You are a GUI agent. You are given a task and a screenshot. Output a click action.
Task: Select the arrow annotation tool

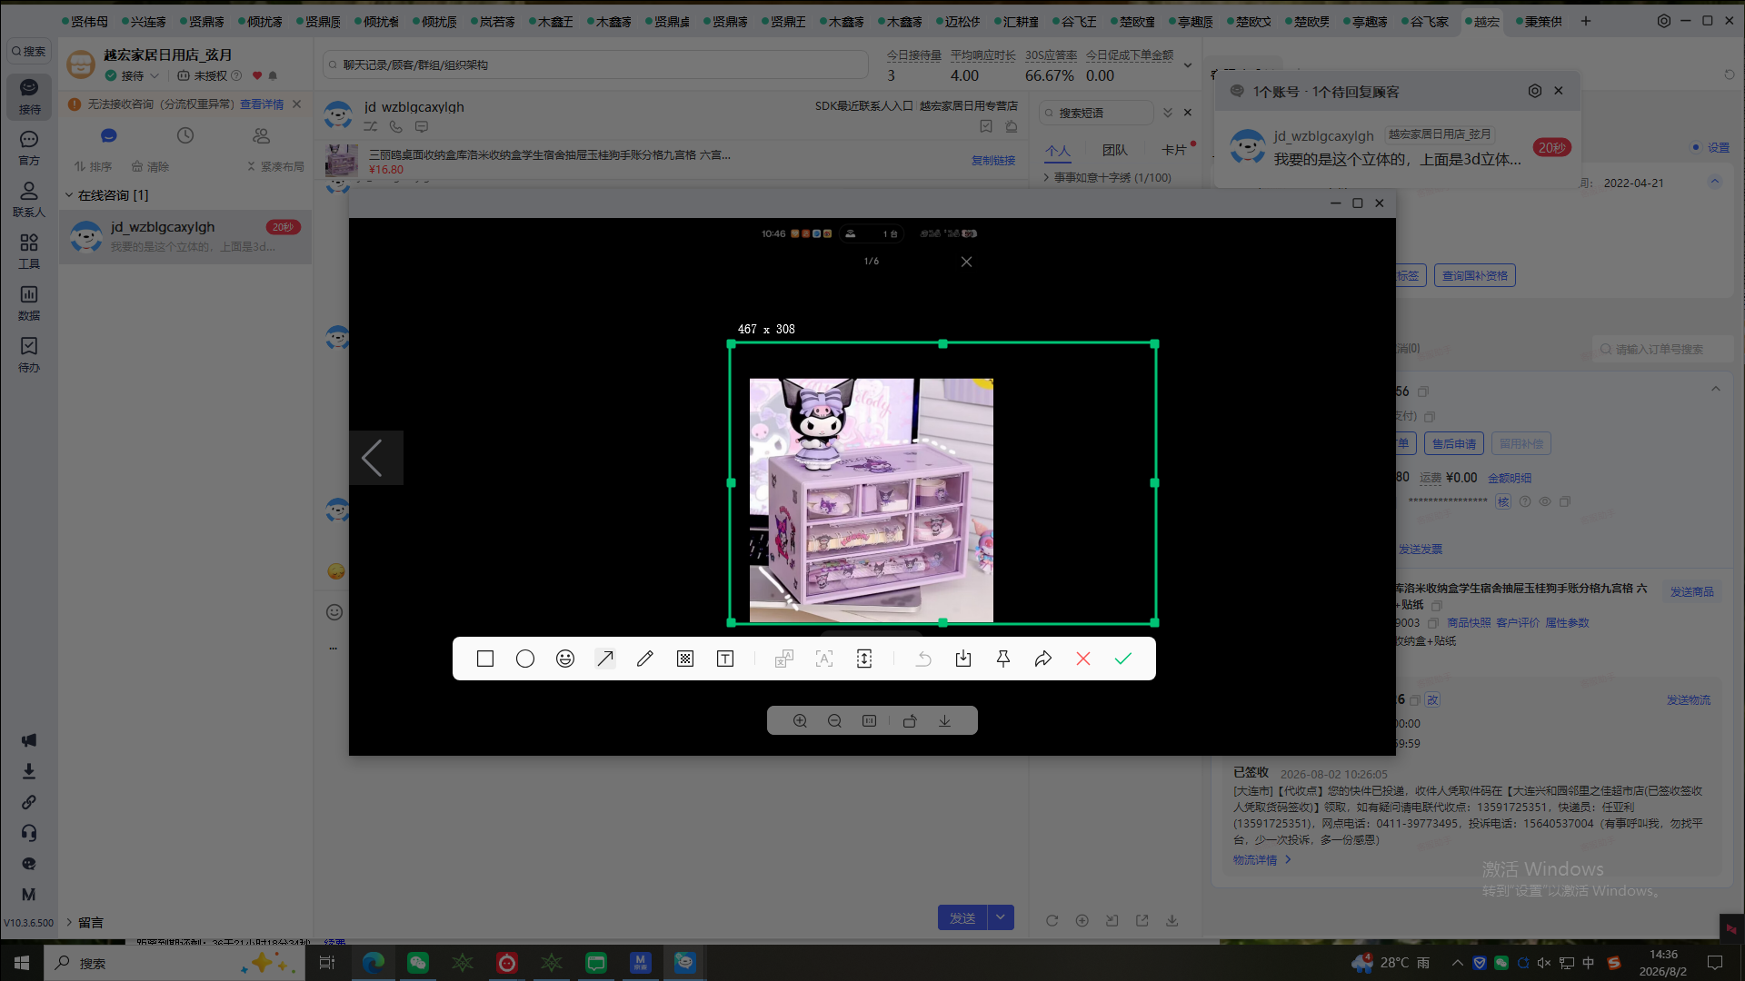(605, 659)
